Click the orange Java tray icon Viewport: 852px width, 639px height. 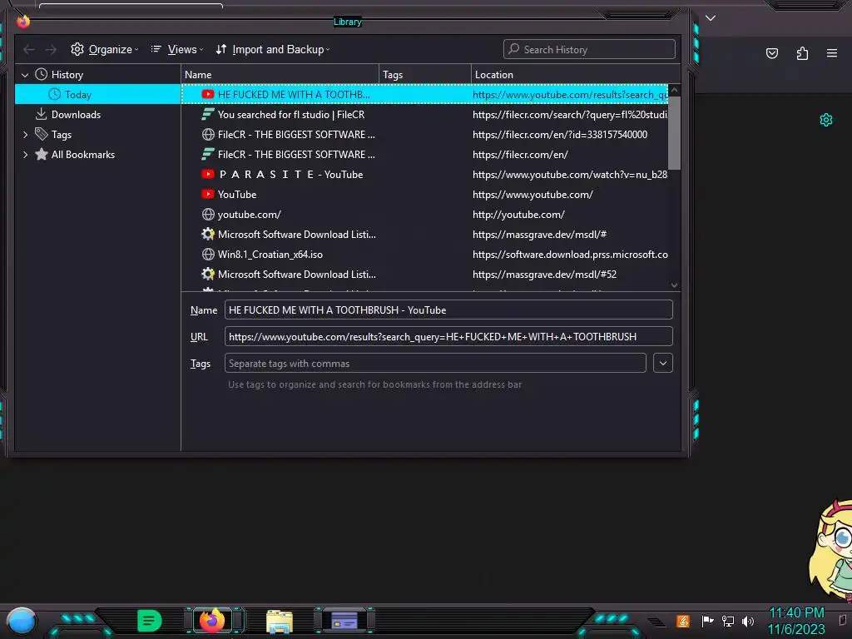(x=683, y=621)
